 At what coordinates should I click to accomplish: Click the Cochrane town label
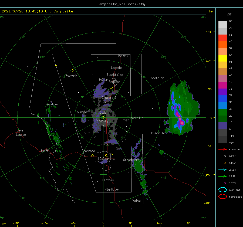pyautogui.click(x=88, y=151)
